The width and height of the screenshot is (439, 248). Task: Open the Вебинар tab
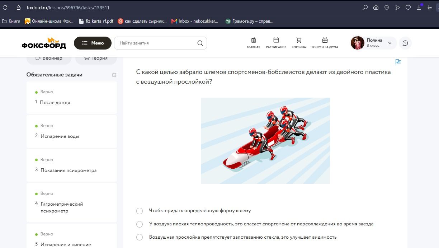pos(49,59)
